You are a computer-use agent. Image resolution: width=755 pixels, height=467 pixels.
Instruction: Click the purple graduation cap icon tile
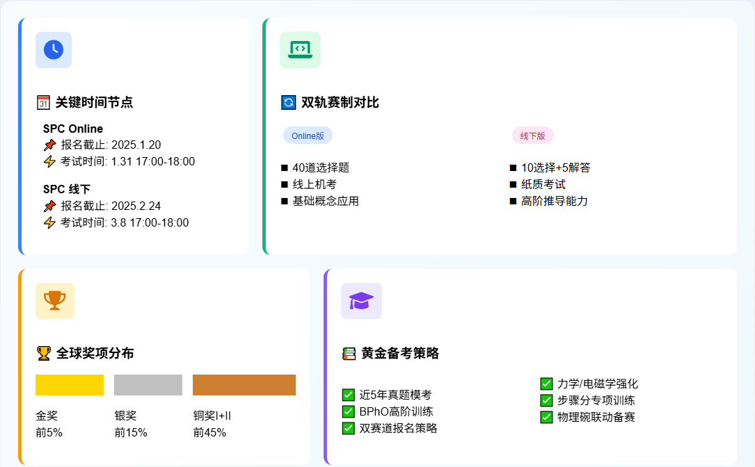361,301
